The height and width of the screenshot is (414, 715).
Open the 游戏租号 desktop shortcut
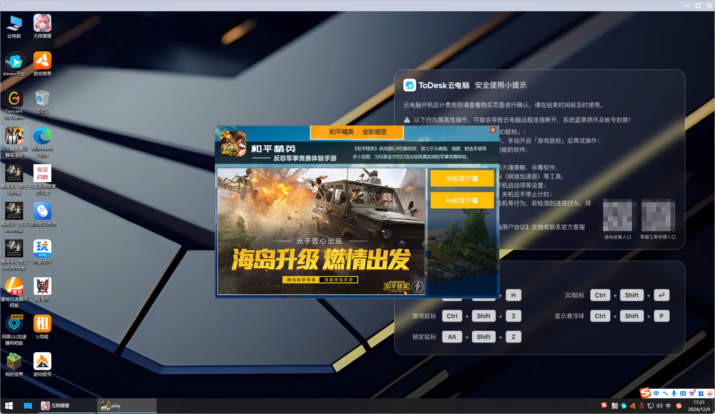coord(42,365)
